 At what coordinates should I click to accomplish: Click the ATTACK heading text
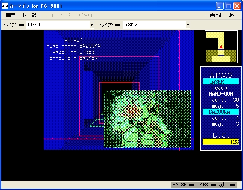pos(73,40)
